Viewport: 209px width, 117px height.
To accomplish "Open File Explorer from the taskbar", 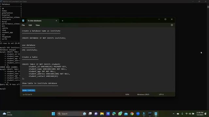I will click(x=102, y=114).
